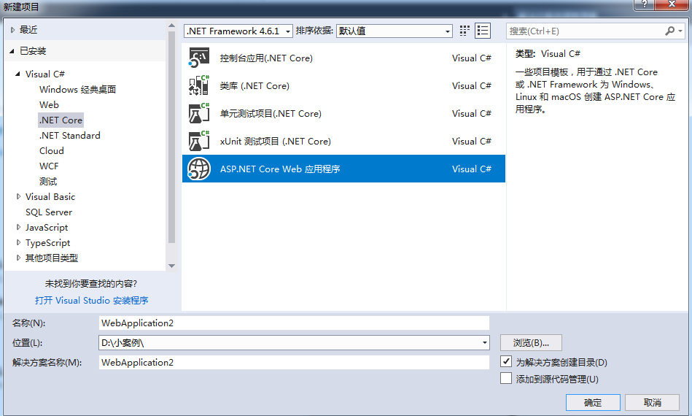Image resolution: width=692 pixels, height=416 pixels.
Task: Open the 位置 path dropdown arrow
Action: pos(484,343)
